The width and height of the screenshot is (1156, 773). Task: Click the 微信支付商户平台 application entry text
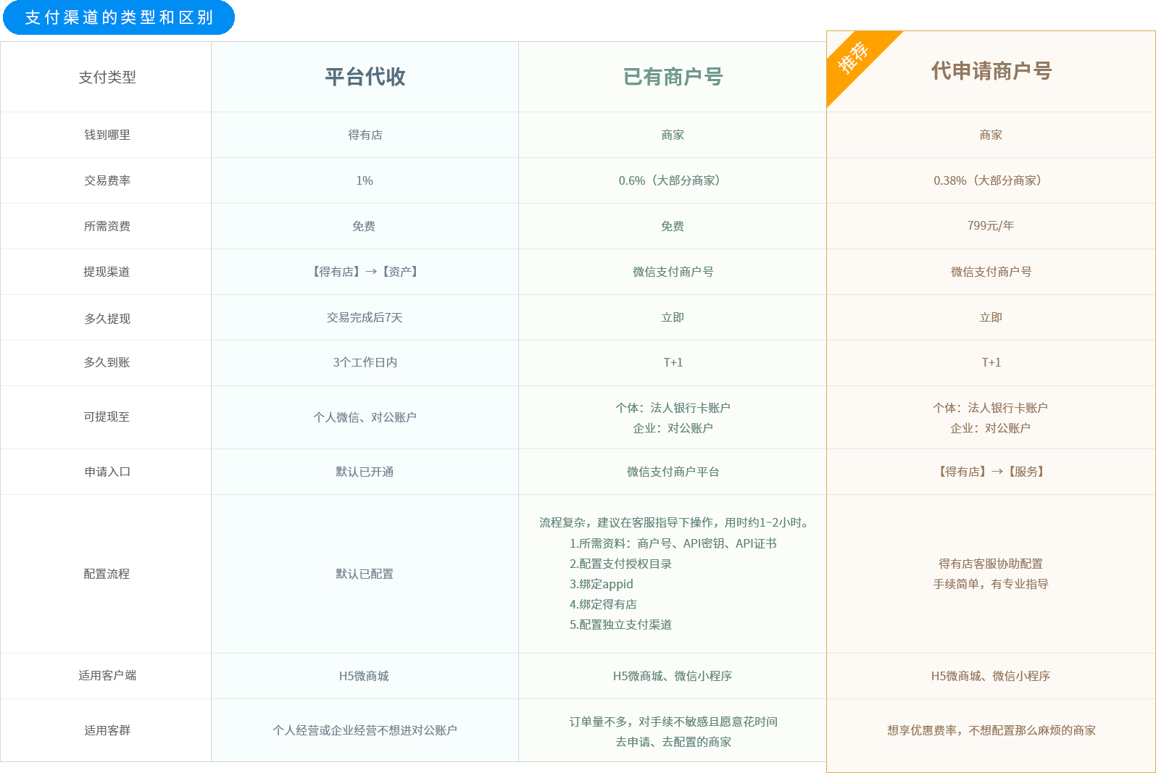click(x=673, y=472)
